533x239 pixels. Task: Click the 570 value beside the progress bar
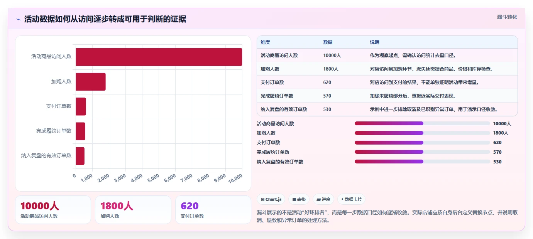click(497, 152)
